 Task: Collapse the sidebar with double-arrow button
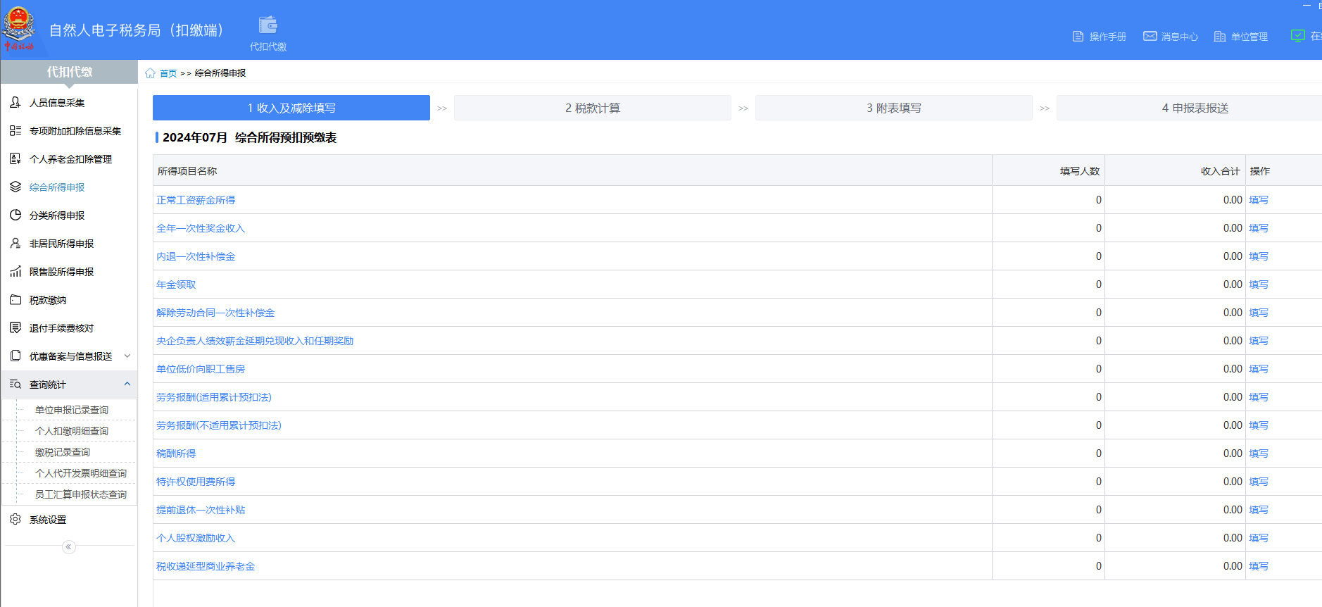(x=68, y=547)
